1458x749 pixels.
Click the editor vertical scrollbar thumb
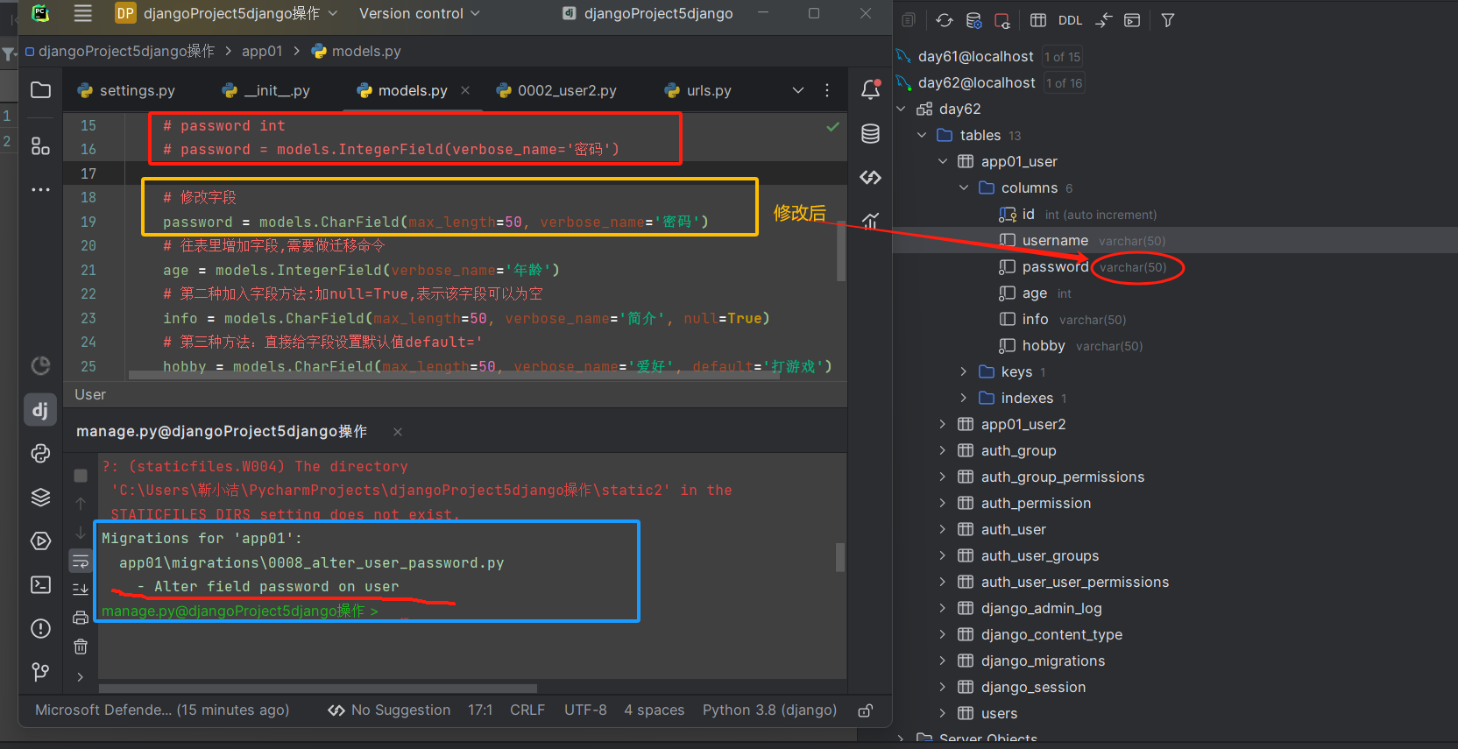click(x=841, y=251)
